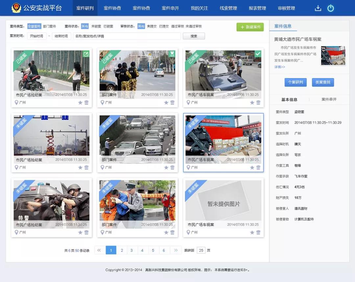The width and height of the screenshot is (355, 282).
Task: Click the download icon in the top bar
Action: coord(318,8)
